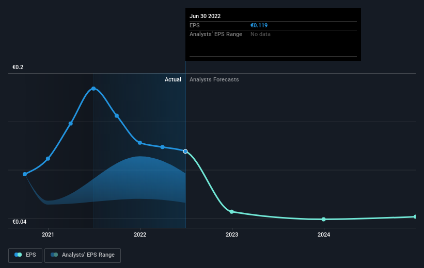
Task: Toggle the EPS legend series
Action: pos(25,255)
